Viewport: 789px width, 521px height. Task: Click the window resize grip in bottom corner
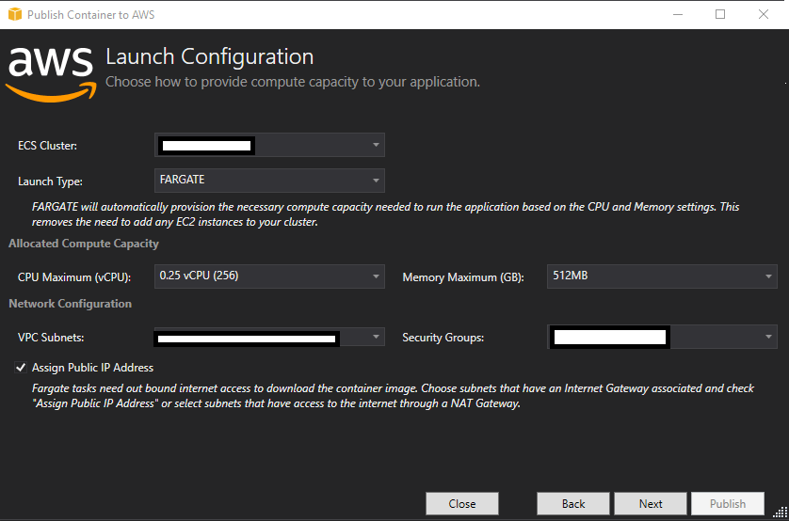[781, 512]
